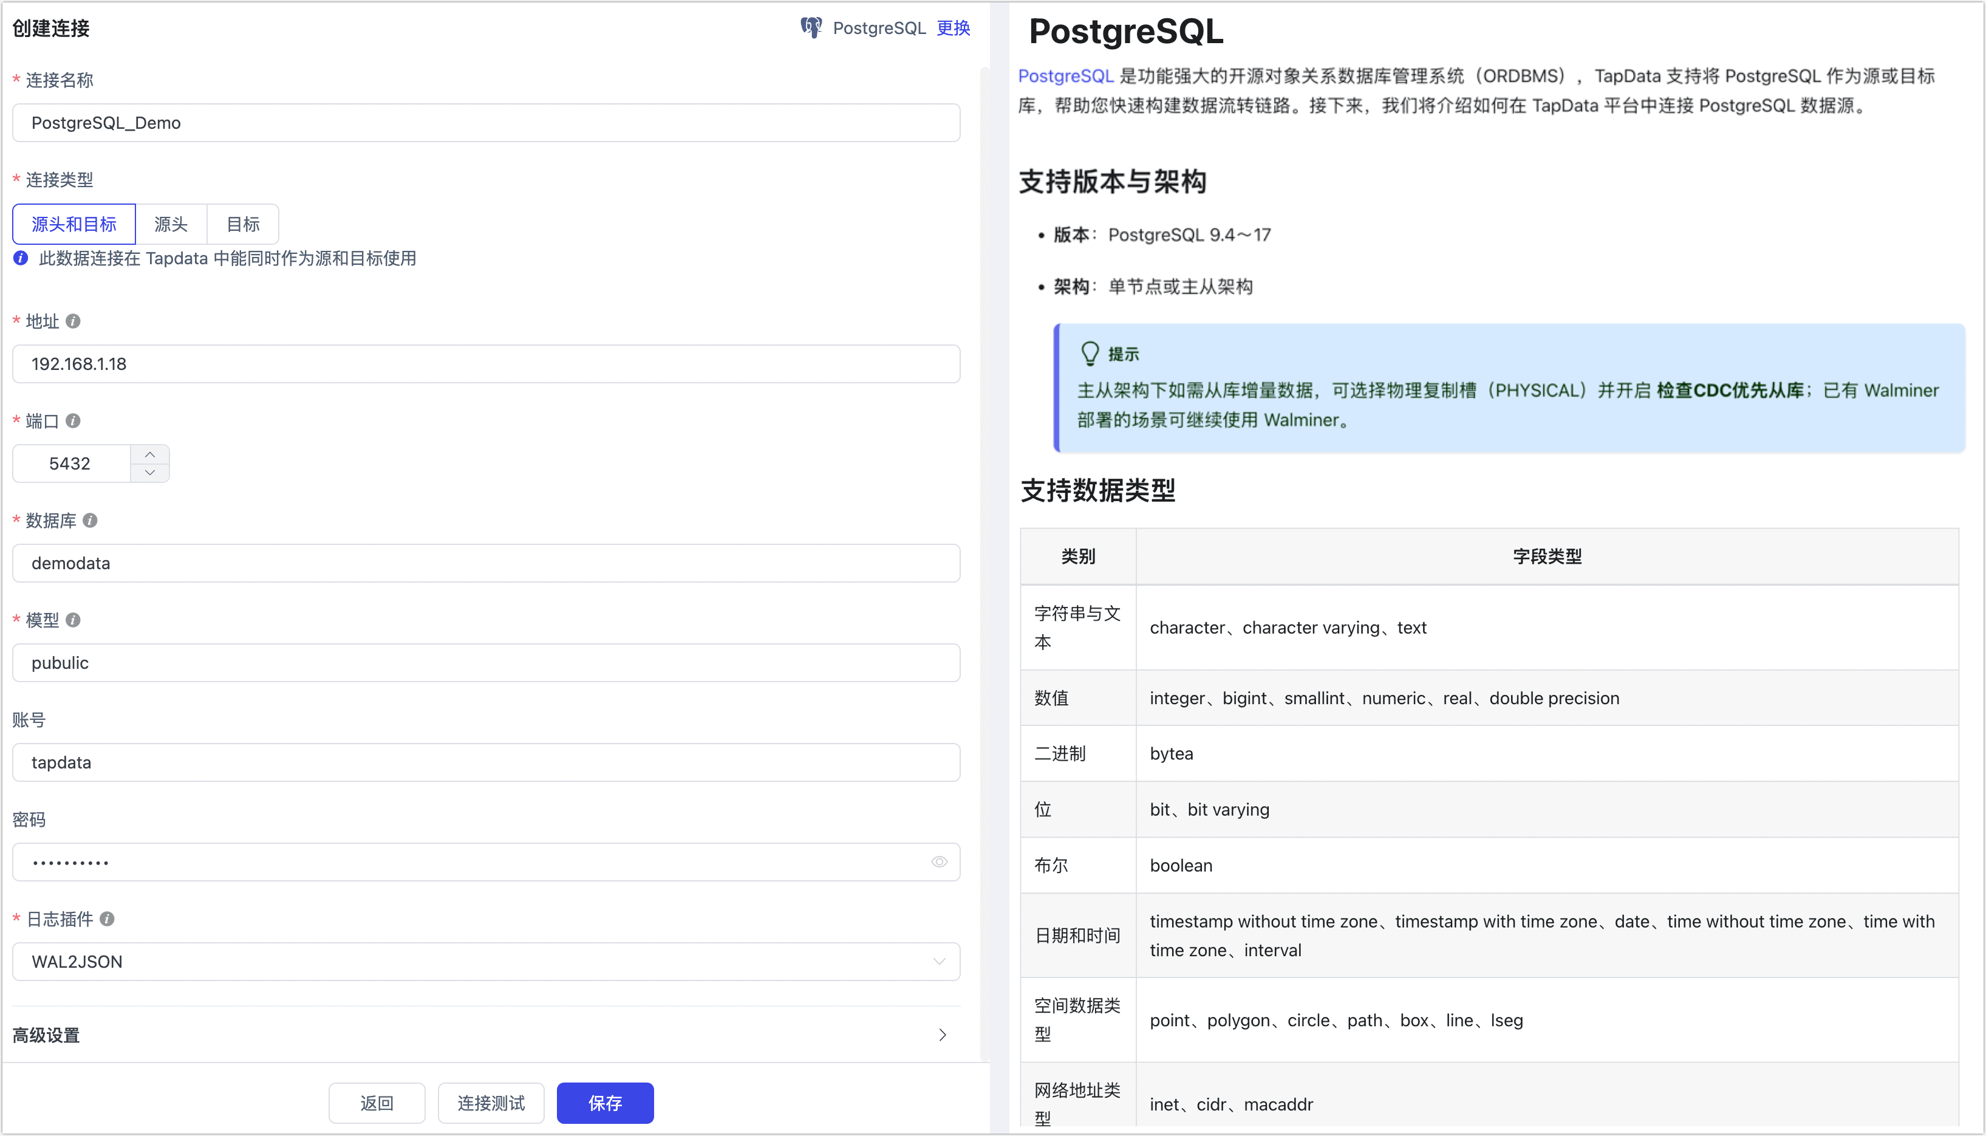The width and height of the screenshot is (1986, 1136).
Task: Focus the address field 192.168.1.18
Action: [x=486, y=364]
